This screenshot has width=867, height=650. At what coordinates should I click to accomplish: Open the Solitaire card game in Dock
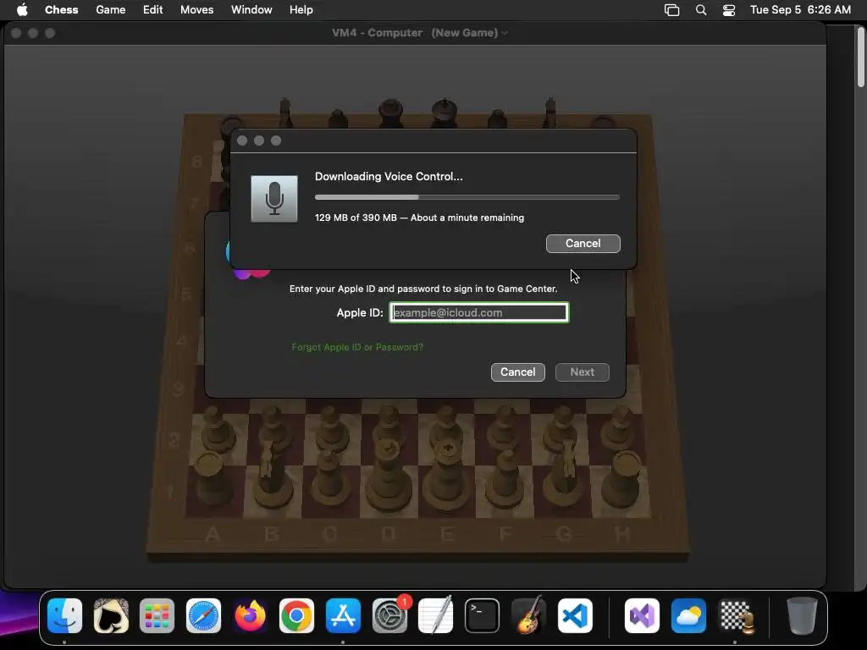pos(111,616)
